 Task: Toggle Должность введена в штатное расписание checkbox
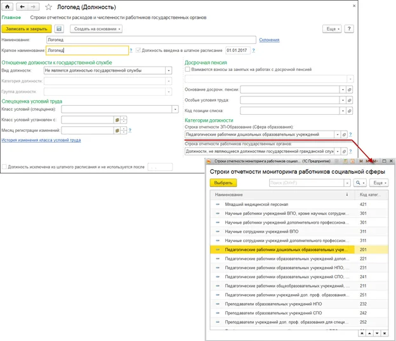(138, 50)
